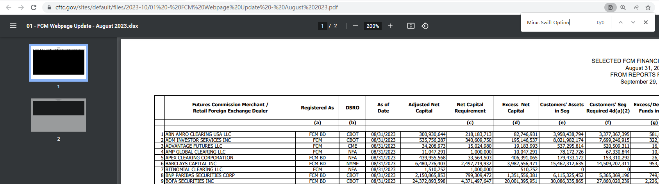659x184 pixels.
Task: Rotate the PDF counterclockwise
Action: [x=425, y=26]
